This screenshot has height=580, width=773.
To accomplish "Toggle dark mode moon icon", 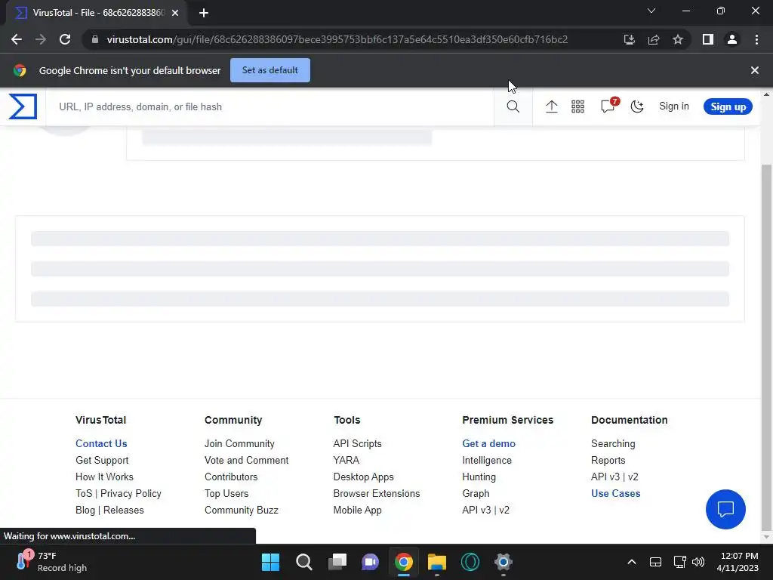I will coord(637,106).
